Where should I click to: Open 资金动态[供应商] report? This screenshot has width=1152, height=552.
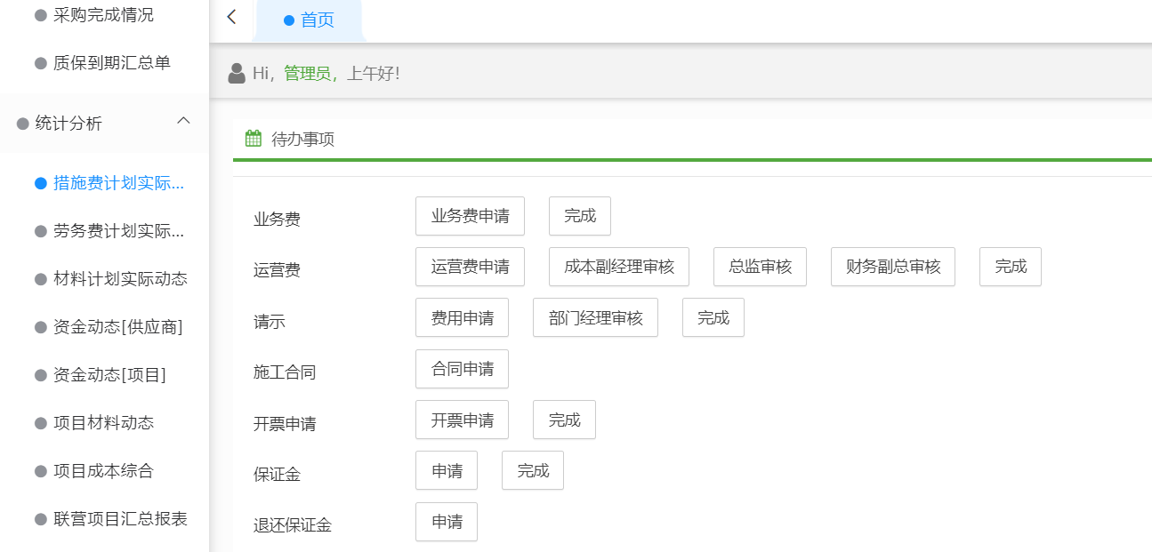click(x=117, y=327)
